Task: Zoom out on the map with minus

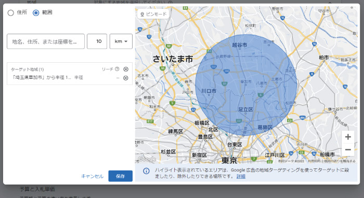Action: [348, 150]
